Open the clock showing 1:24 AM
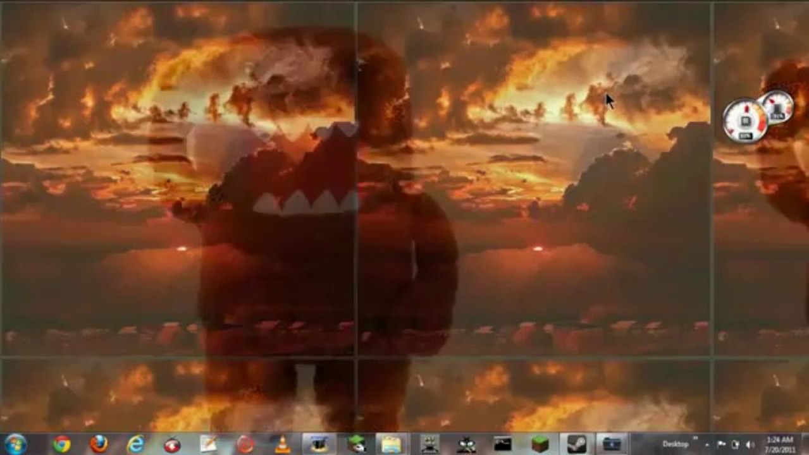This screenshot has height=455, width=809. pos(779,444)
